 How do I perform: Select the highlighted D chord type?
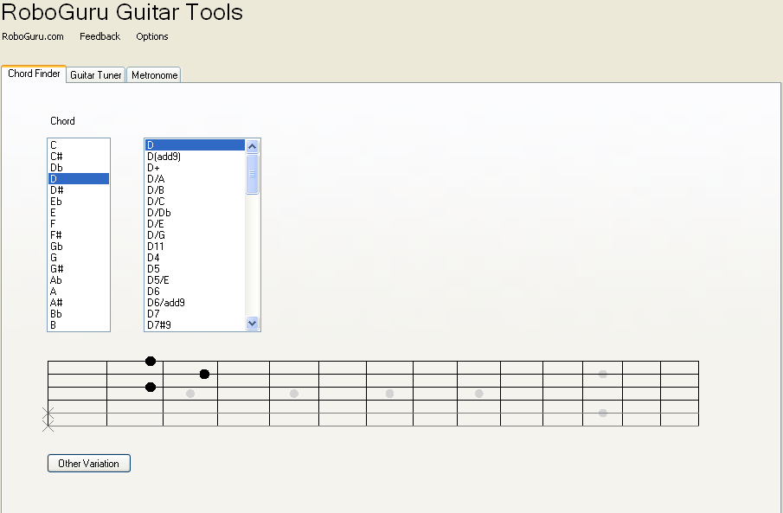tap(196, 144)
